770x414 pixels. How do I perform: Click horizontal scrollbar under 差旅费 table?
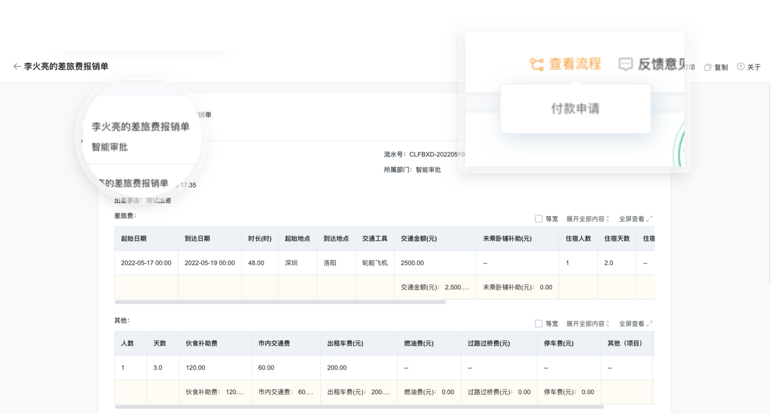280,302
